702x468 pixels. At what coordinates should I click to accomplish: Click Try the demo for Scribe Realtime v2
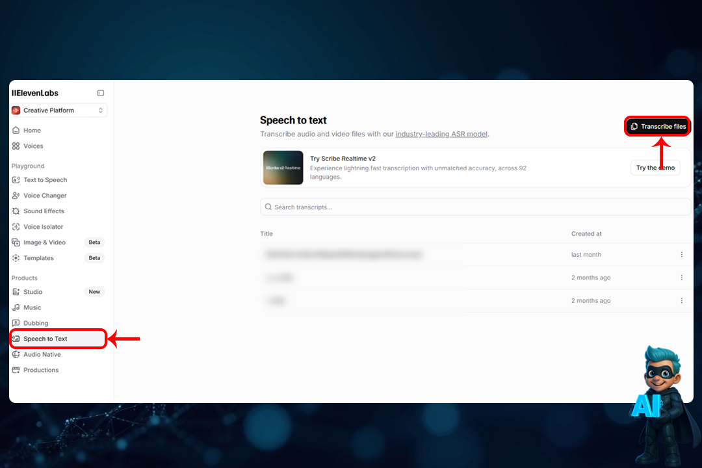point(655,167)
